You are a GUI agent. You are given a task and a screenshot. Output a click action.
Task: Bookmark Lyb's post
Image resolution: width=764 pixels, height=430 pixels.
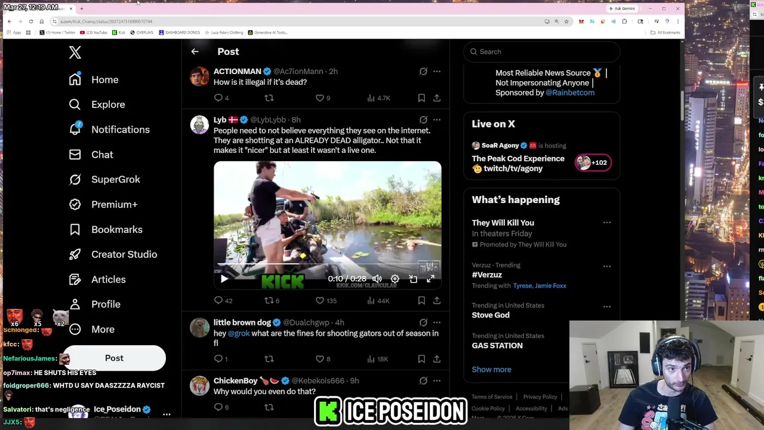[421, 301]
